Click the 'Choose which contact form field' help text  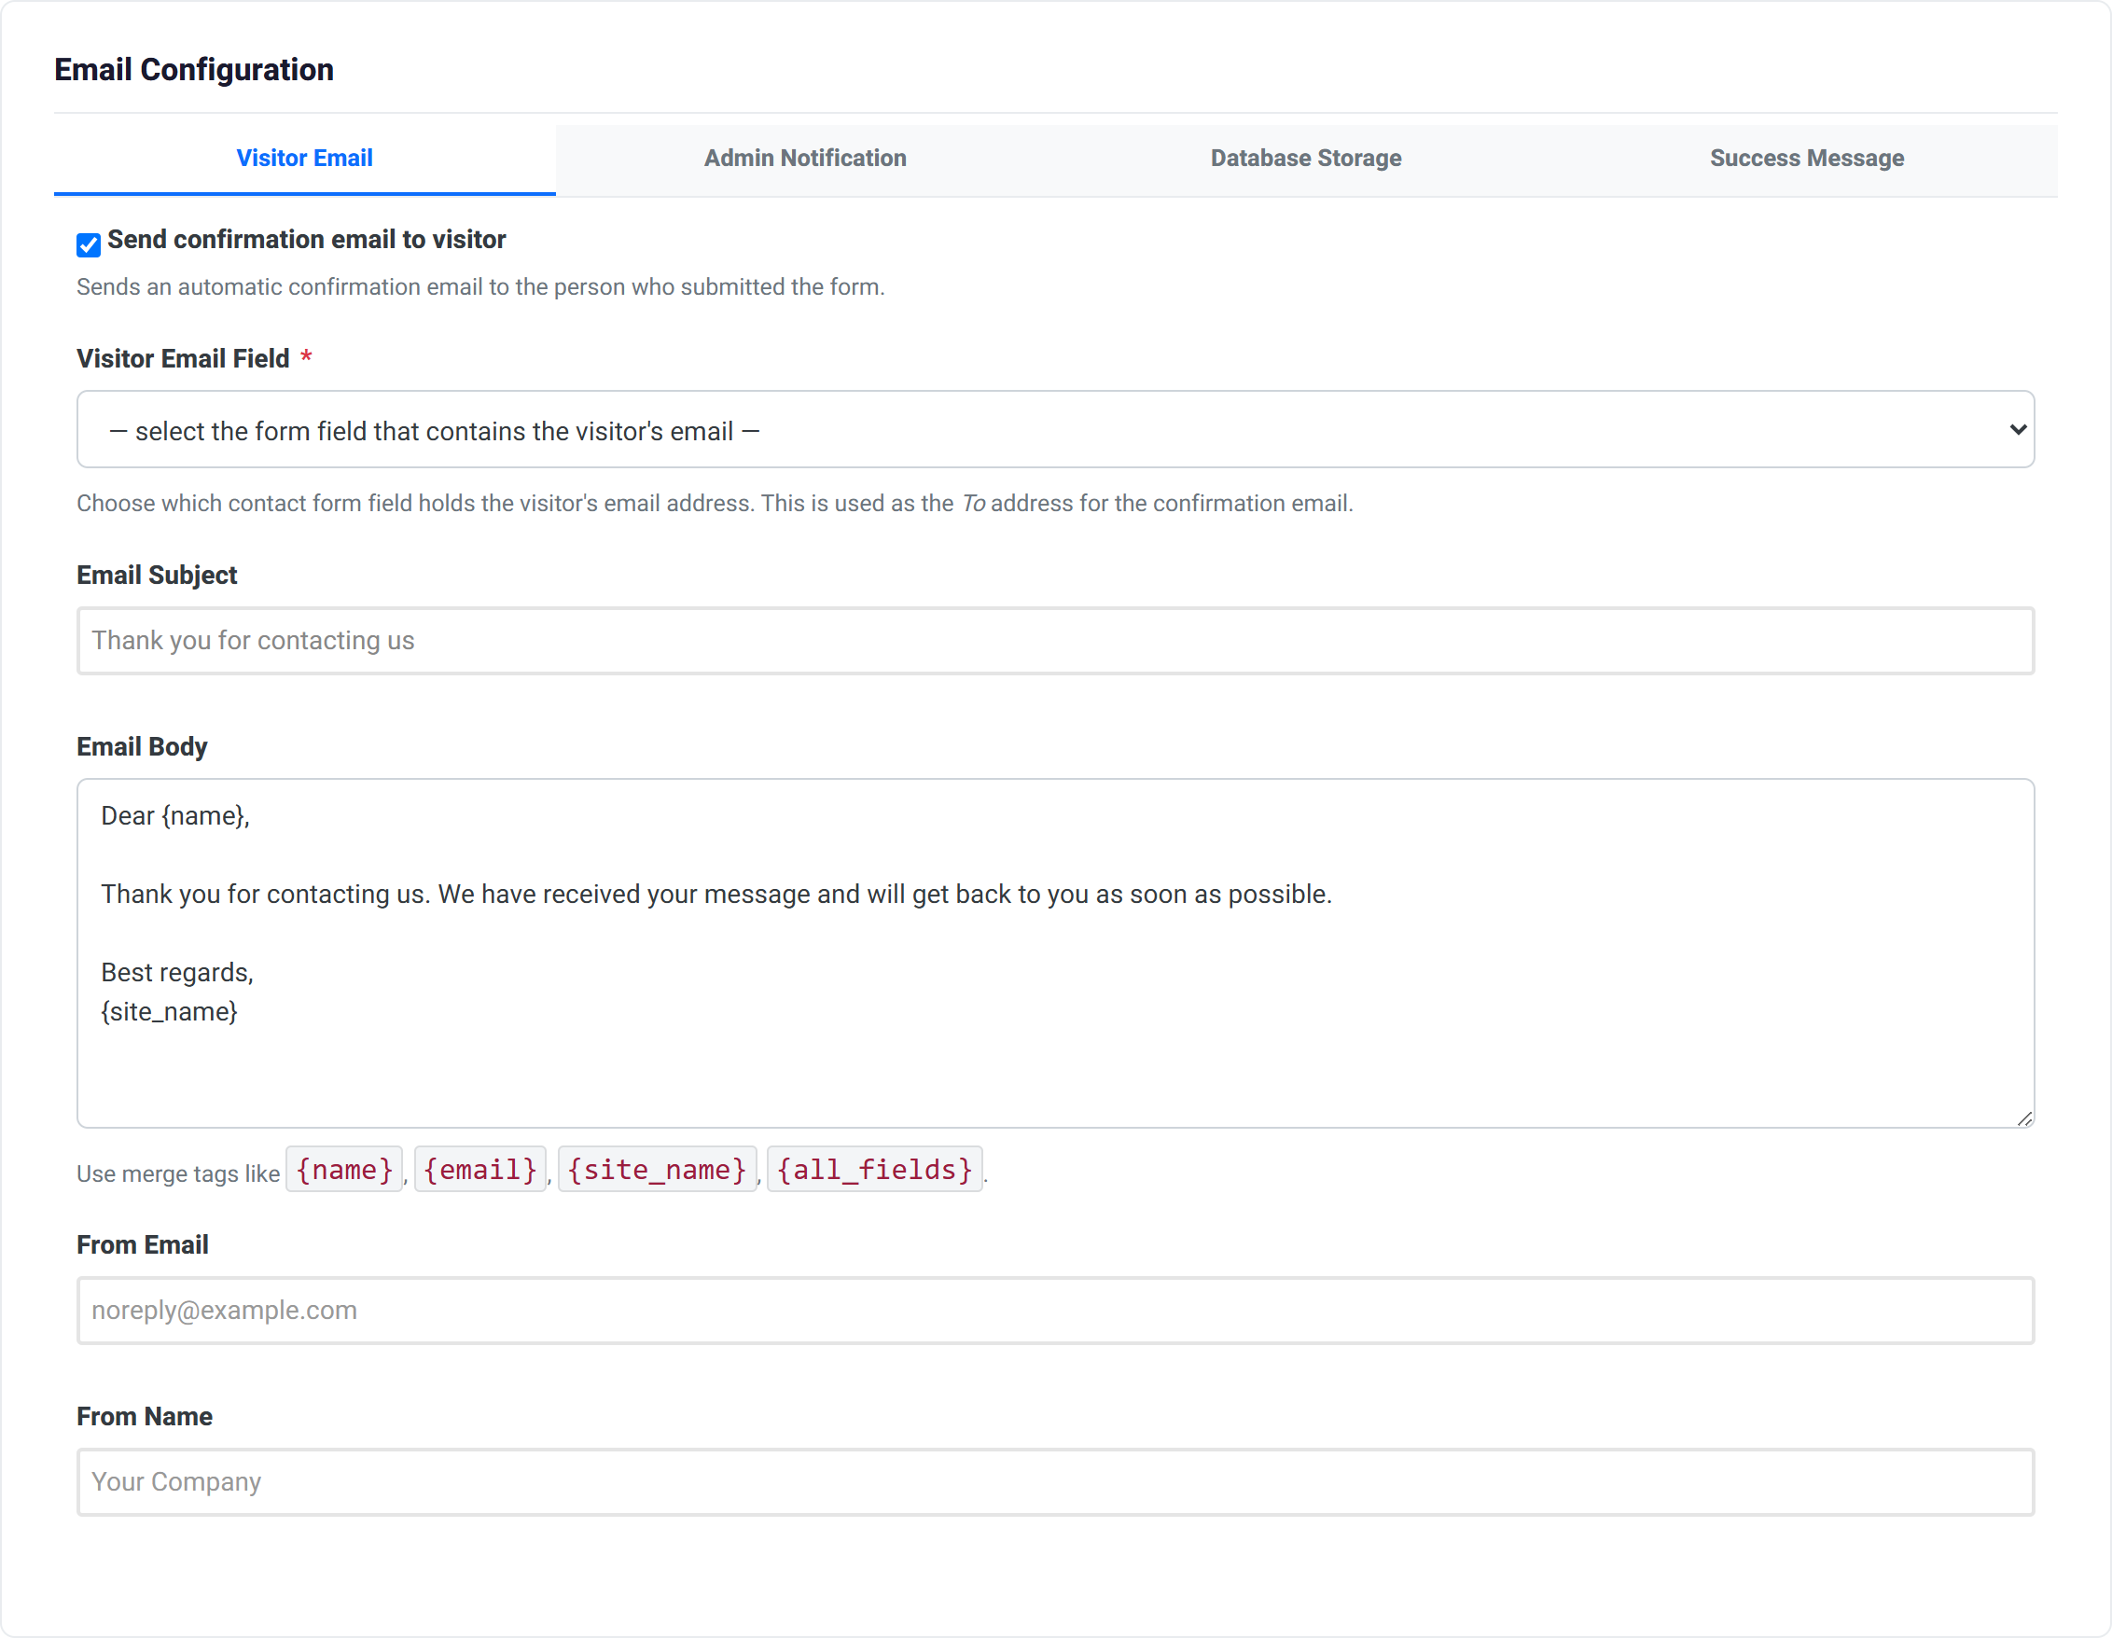tap(715, 504)
